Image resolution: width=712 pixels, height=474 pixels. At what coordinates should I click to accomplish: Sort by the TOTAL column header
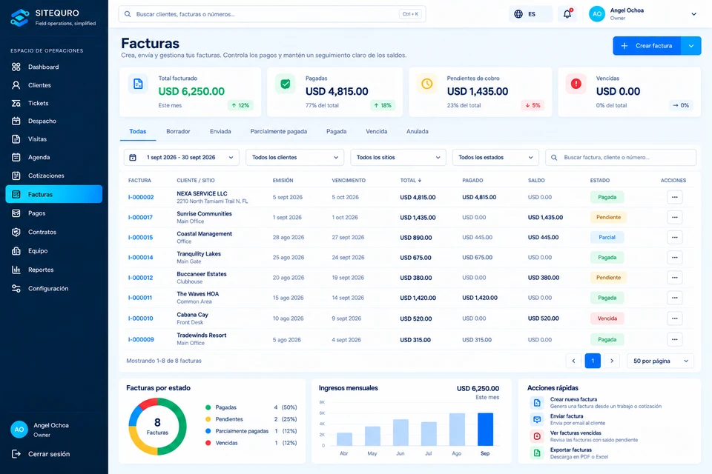coord(410,181)
